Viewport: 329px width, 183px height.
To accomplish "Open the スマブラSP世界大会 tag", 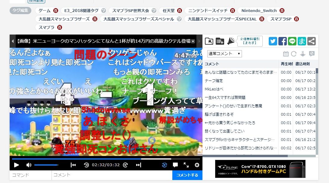I will point(130,11).
